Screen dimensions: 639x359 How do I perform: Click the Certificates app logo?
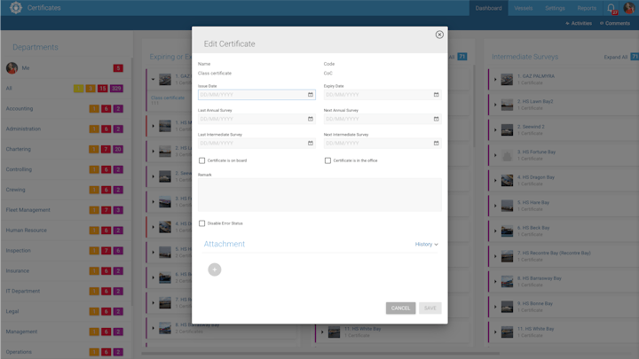16,8
